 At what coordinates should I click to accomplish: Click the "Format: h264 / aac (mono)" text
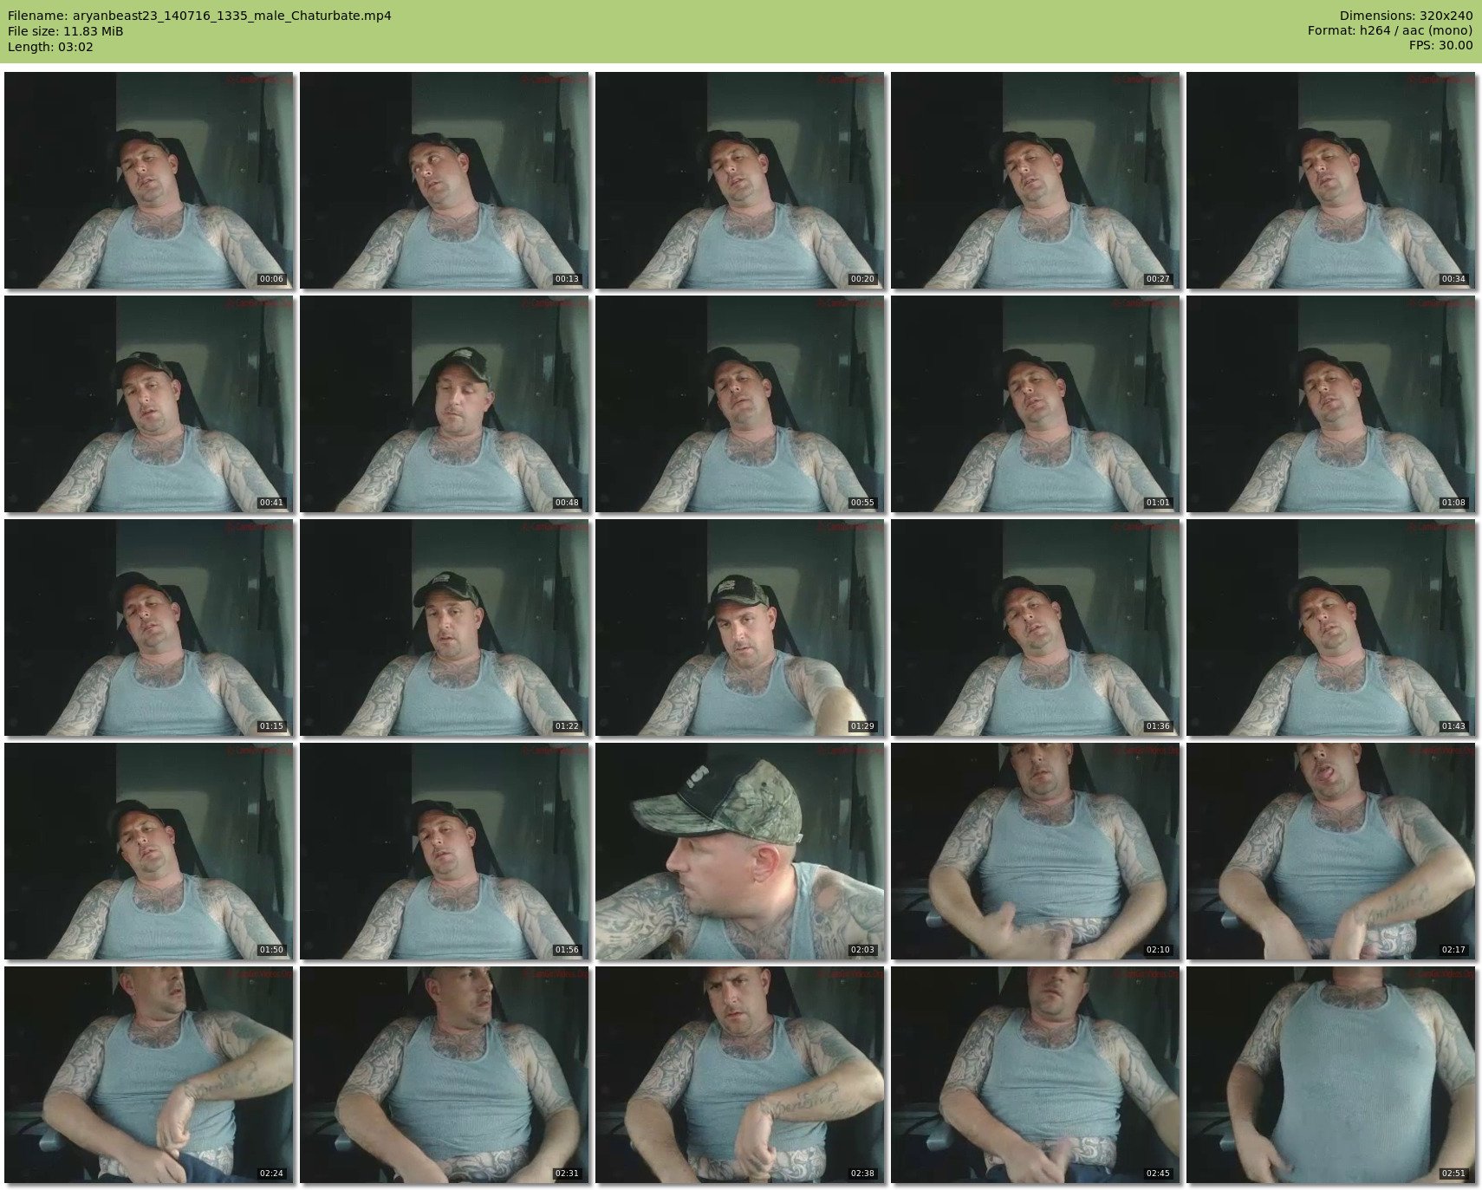(x=1390, y=31)
